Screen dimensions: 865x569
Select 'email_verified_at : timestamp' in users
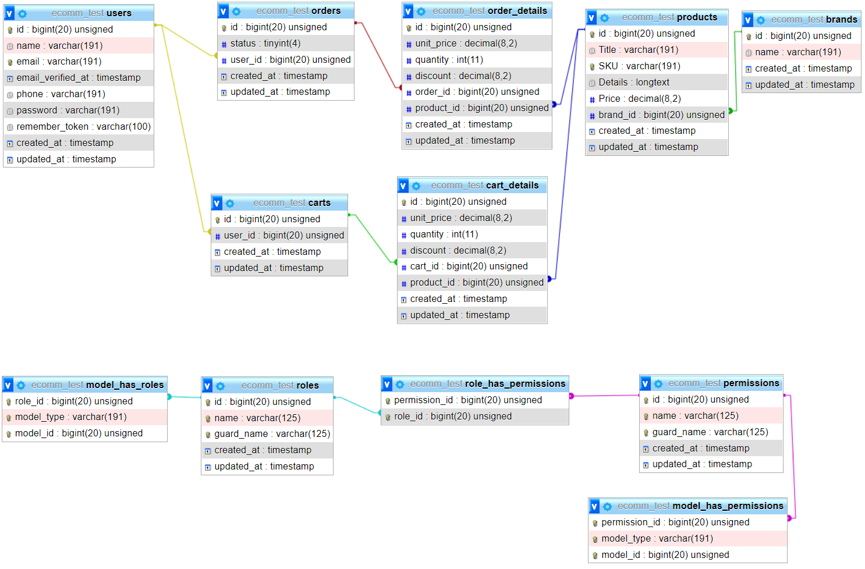[x=79, y=78]
